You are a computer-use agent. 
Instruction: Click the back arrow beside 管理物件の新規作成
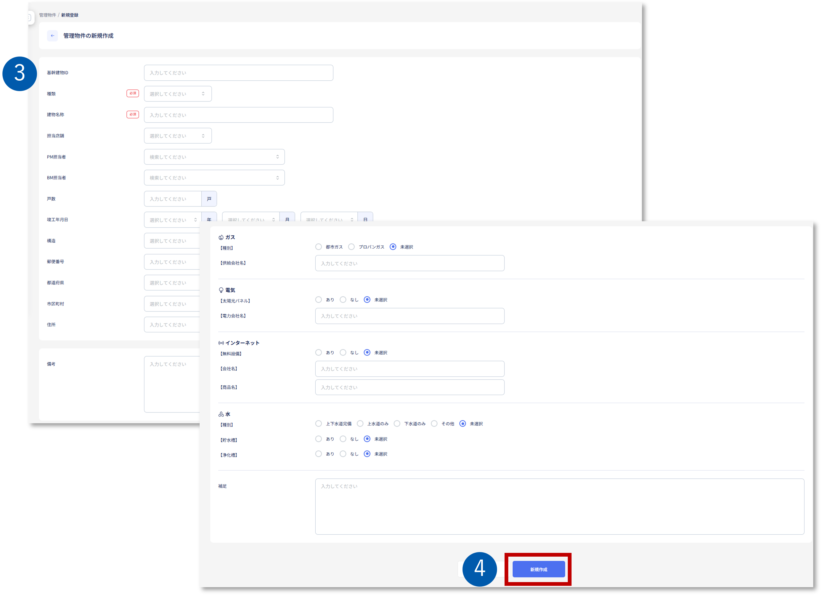point(53,36)
